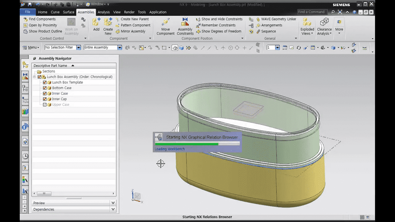Open the Constraint Navigator sidebar tab
This screenshot has height=222, width=395.
pos(25,76)
